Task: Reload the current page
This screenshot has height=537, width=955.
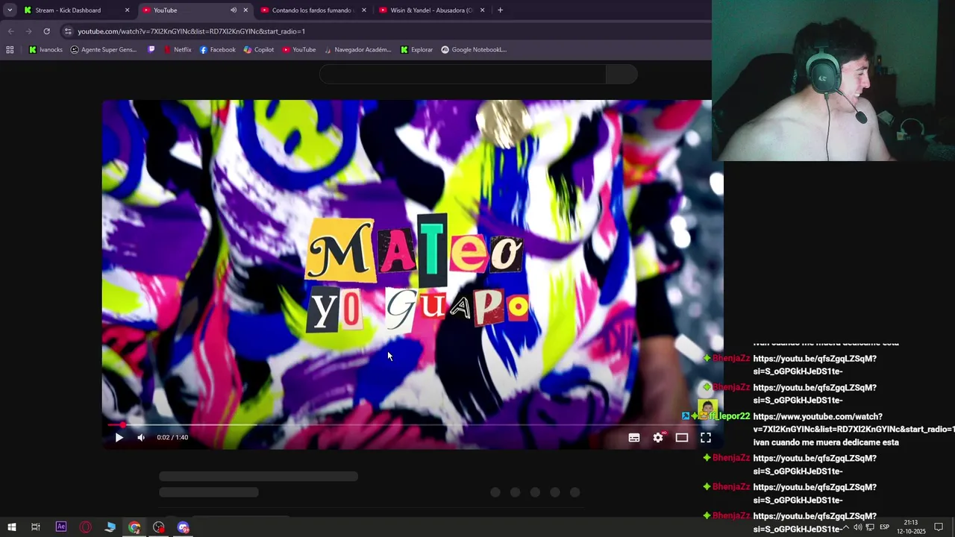Action: click(x=46, y=31)
